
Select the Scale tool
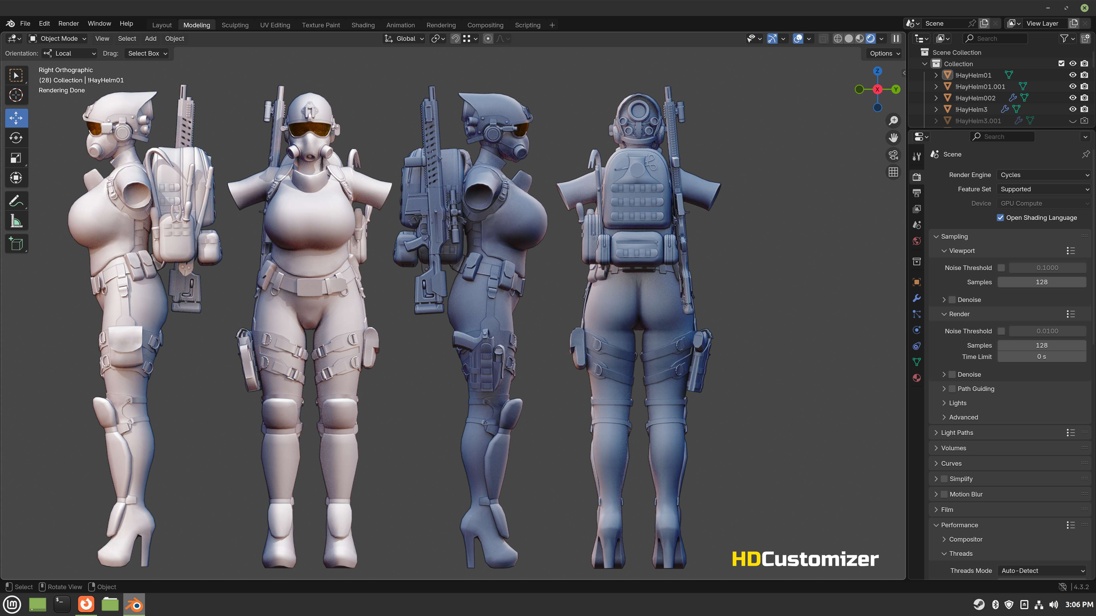click(16, 158)
